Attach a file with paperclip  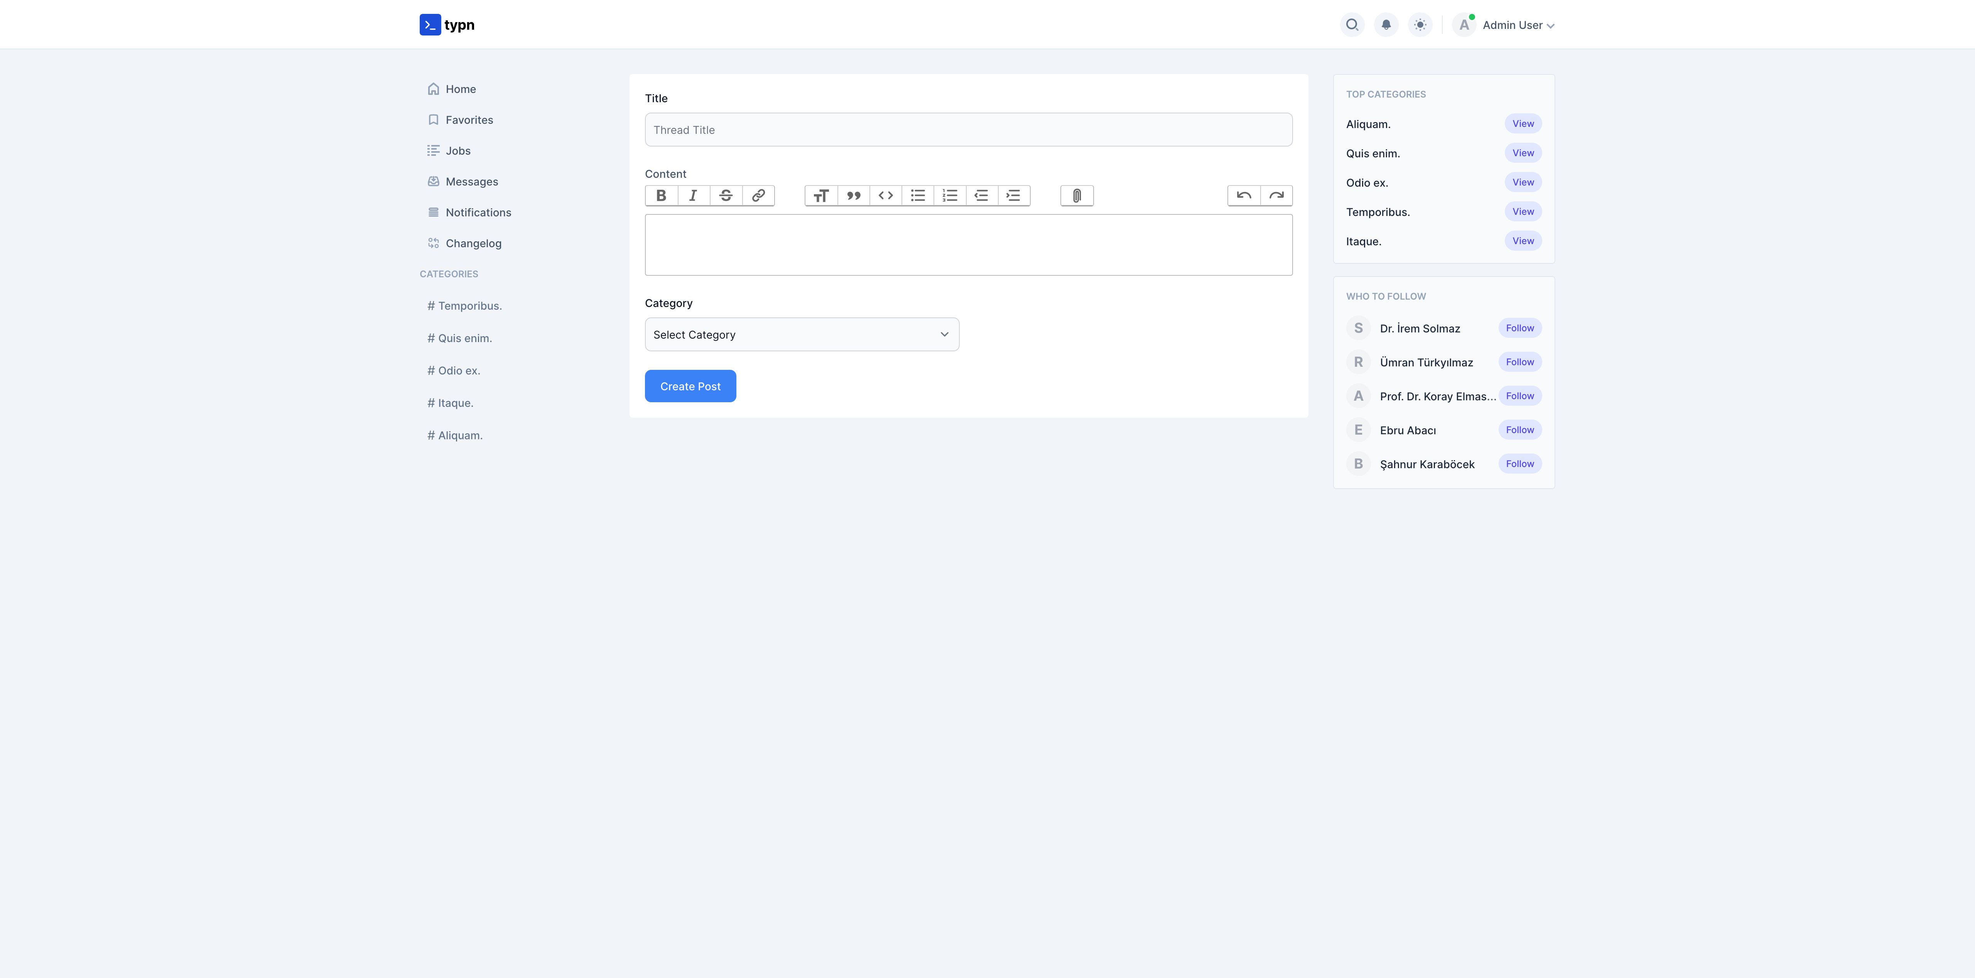(1077, 196)
